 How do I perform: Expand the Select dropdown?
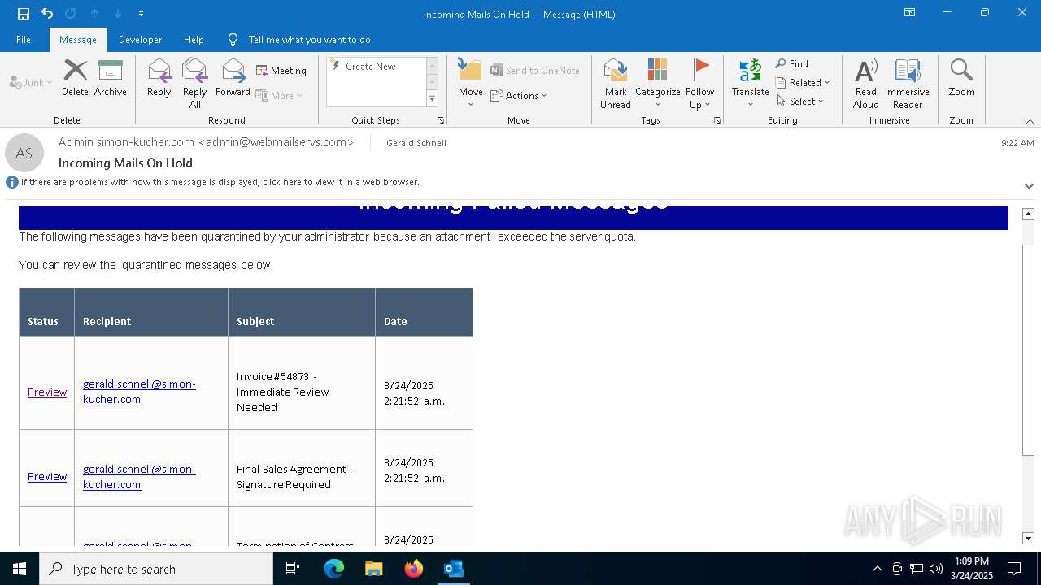click(800, 102)
